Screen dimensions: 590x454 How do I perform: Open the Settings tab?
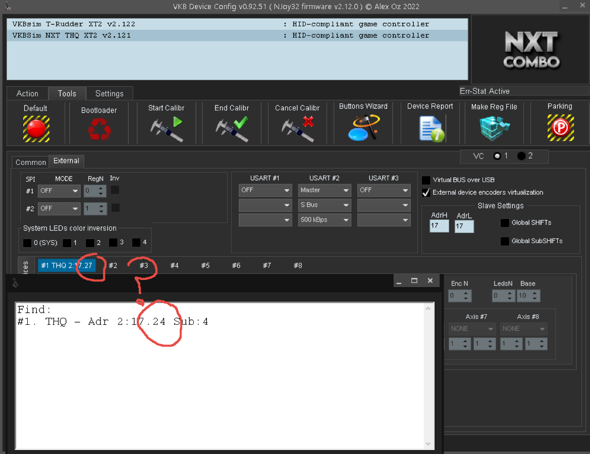point(110,94)
